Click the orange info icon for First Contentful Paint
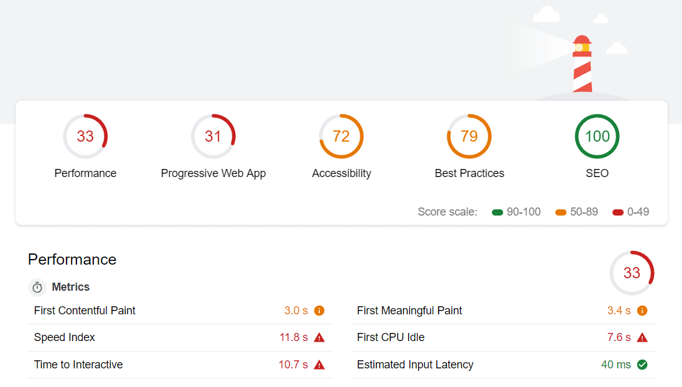682x387 pixels. [x=319, y=311]
